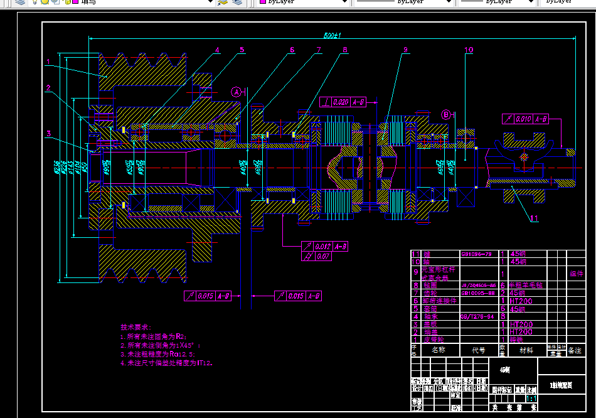The image size is (596, 418).
Task: Click the GB10095-88 code cell
Action: [478, 293]
